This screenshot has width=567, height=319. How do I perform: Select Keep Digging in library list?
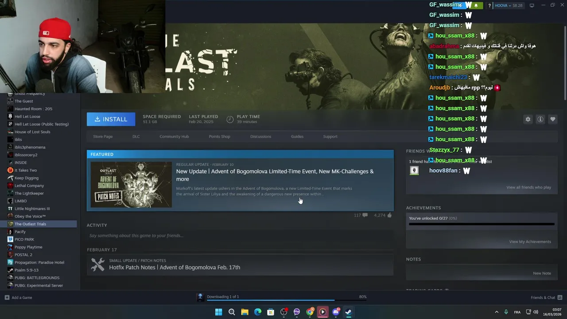27,178
